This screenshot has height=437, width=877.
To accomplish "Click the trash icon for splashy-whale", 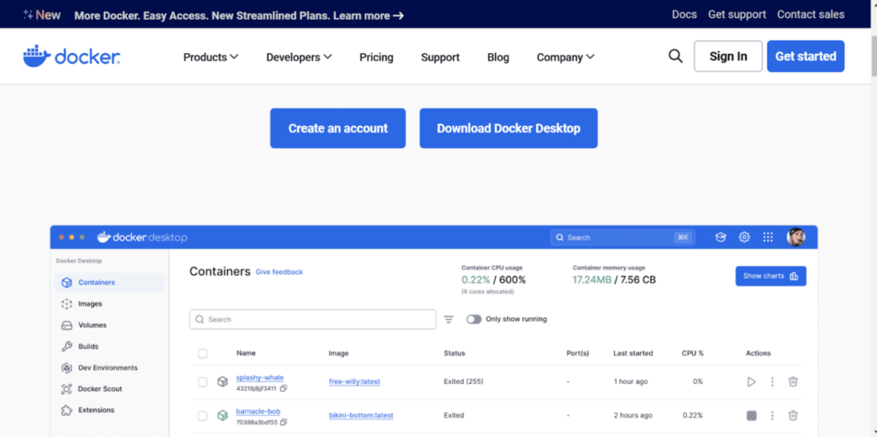I will [792, 381].
